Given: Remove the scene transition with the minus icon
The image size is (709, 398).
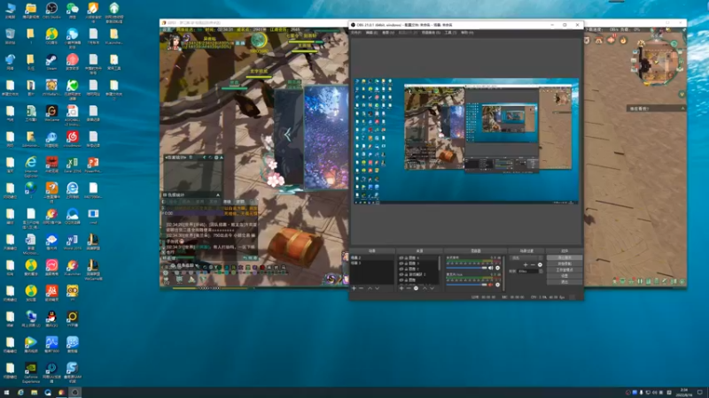Looking at the screenshot, I should click(x=534, y=264).
